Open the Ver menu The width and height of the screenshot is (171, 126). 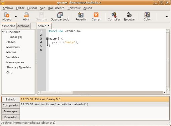pyautogui.click(x=43, y=8)
